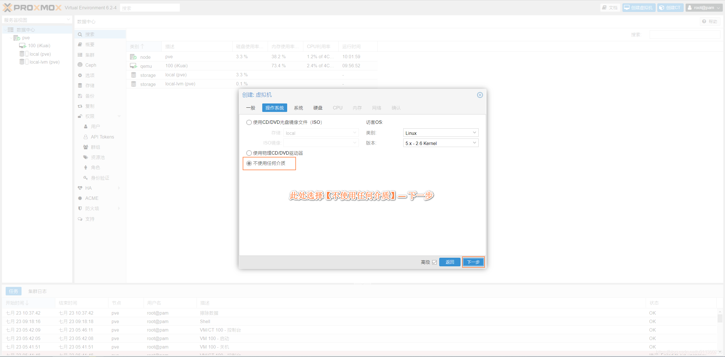Click the 群组 users icon
The width and height of the screenshot is (725, 357).
(x=86, y=147)
